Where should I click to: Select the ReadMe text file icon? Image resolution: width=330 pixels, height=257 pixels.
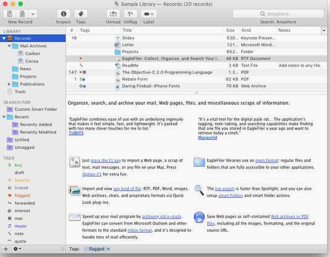[117, 65]
